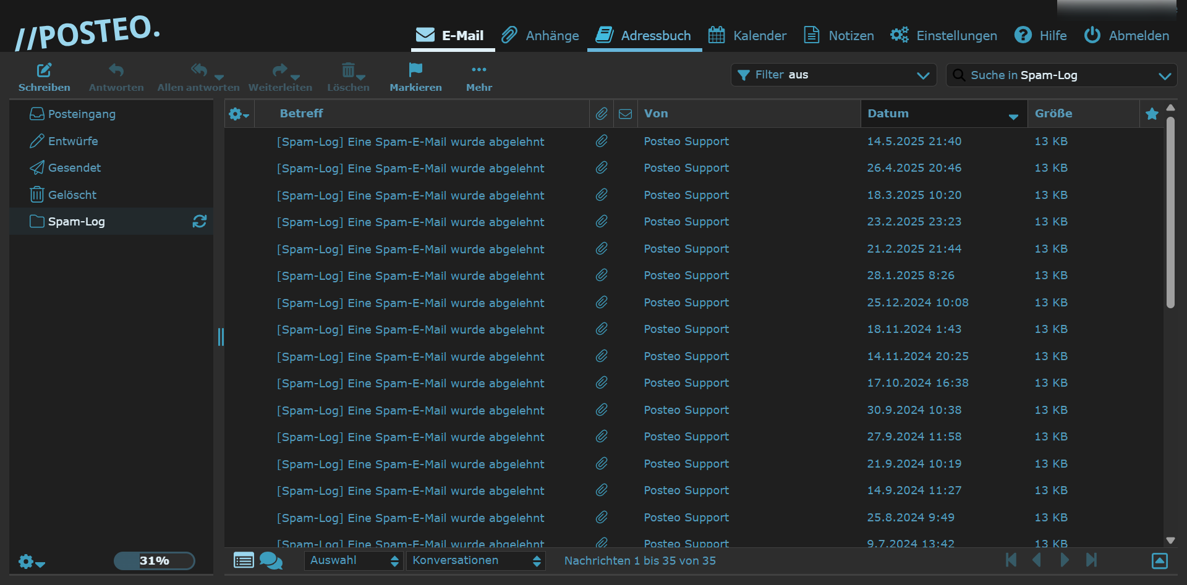1187x585 pixels.
Task: Switch to list view mode
Action: tap(244, 560)
